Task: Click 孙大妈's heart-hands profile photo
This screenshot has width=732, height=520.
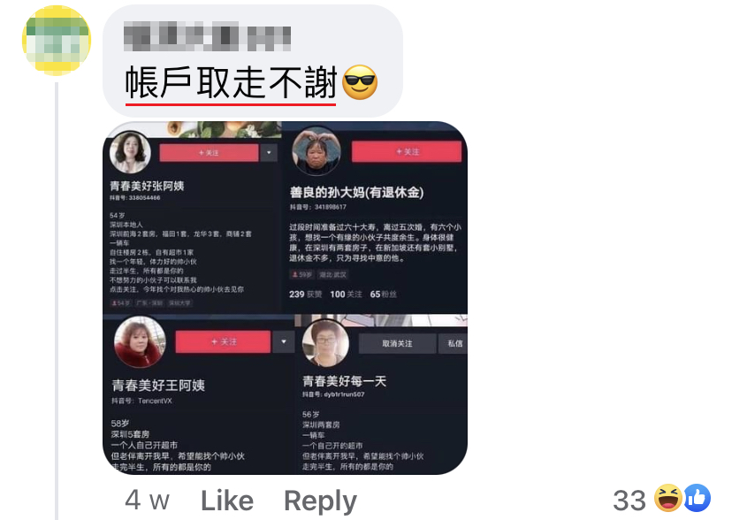Action: point(316,150)
